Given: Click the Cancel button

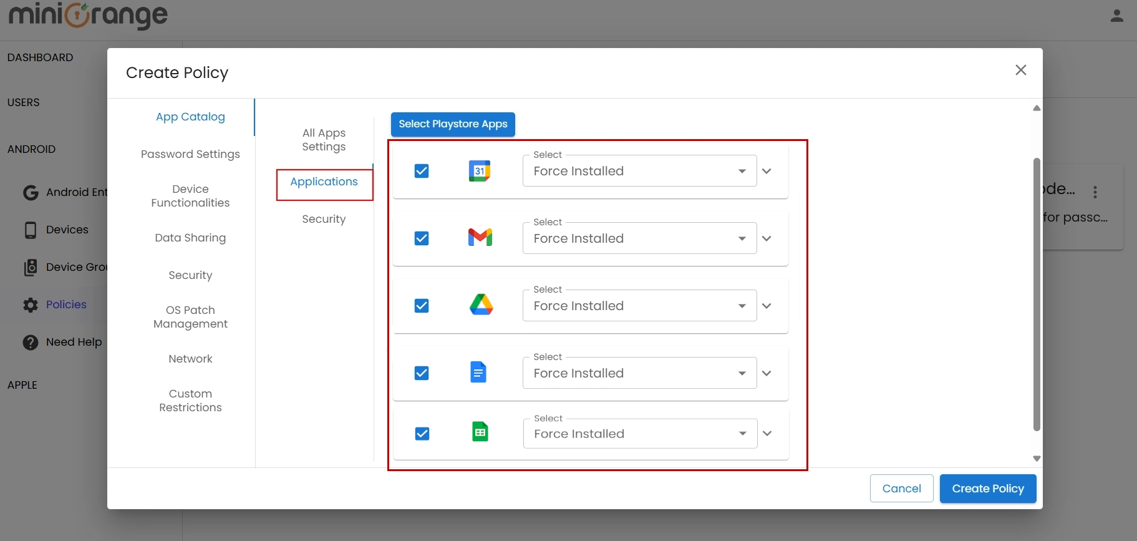Looking at the screenshot, I should point(902,489).
